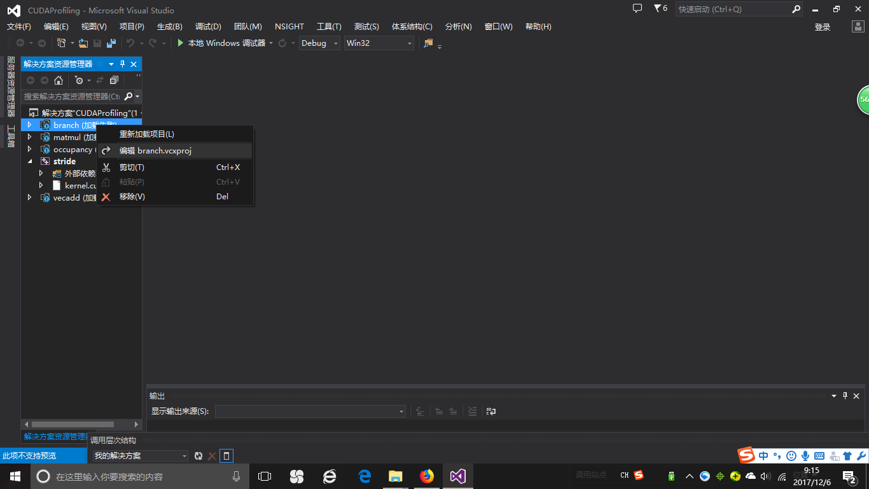Click the Sogou soft keyboard icon

[819, 456]
